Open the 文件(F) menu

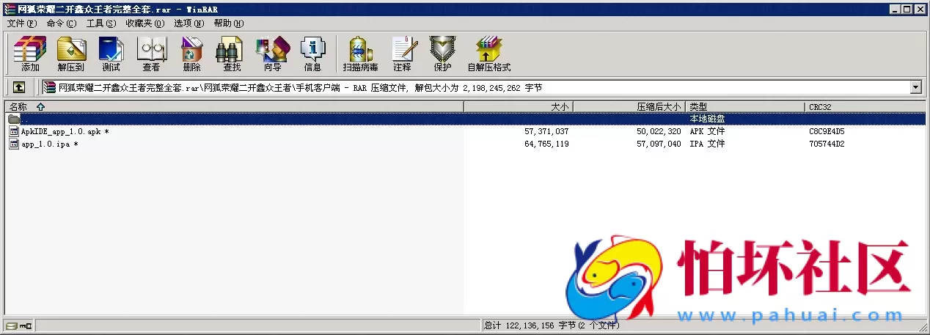22,23
